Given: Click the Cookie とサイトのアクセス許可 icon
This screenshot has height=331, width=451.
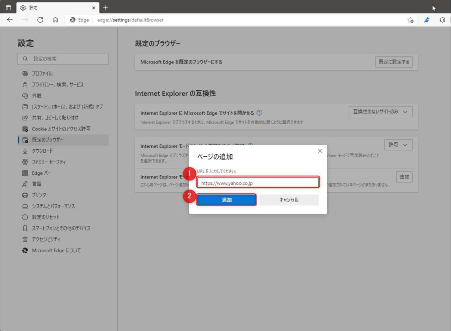Looking at the screenshot, I should point(25,129).
